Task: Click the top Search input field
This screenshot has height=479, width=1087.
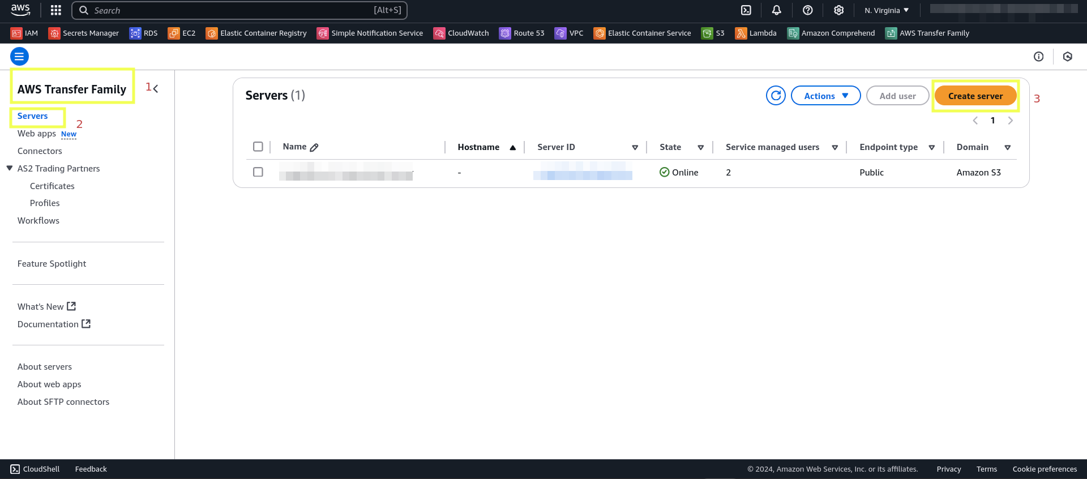Action: 239,10
